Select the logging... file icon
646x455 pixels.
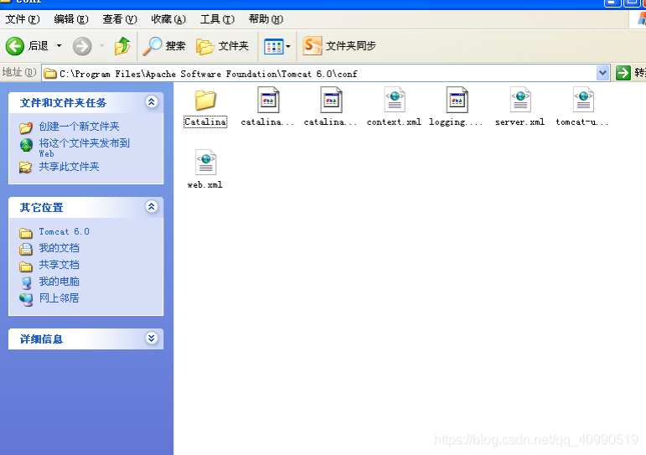click(457, 100)
